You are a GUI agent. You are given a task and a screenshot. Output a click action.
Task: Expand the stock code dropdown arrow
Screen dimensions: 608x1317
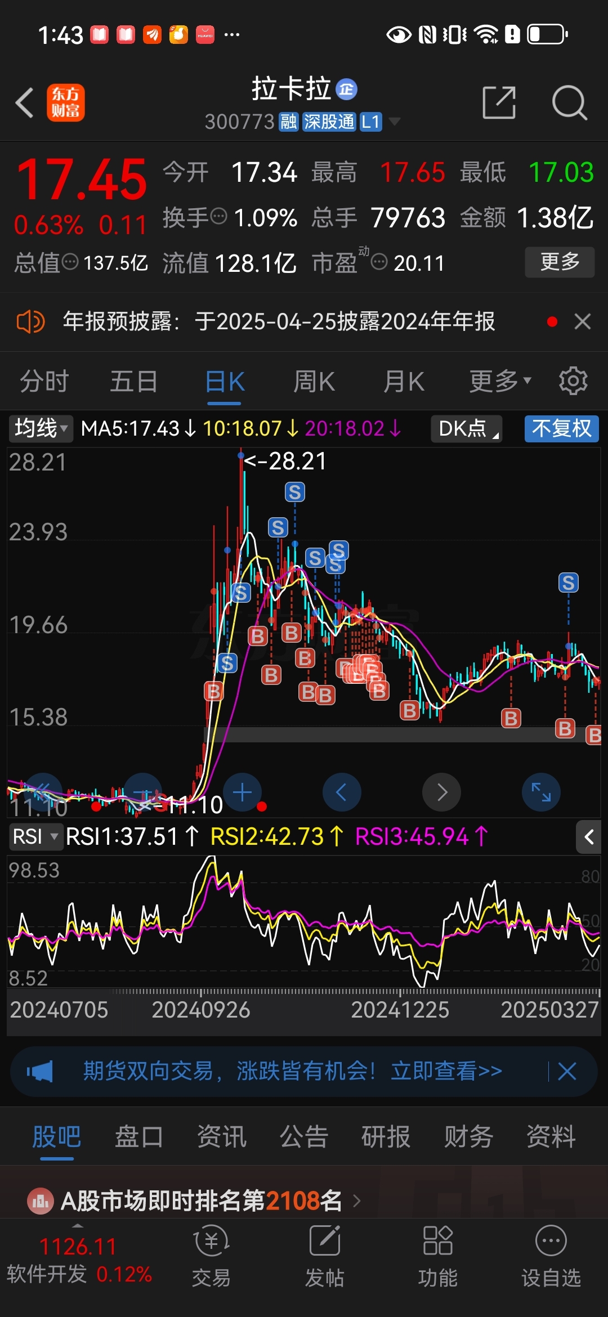pos(394,121)
